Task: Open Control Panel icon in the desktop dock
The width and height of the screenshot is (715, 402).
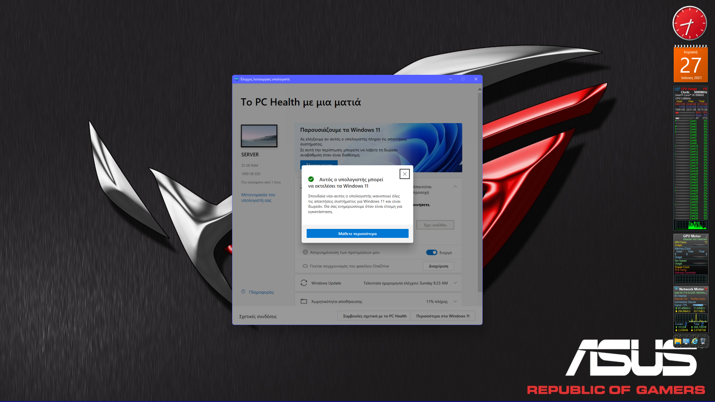Action: (x=686, y=341)
